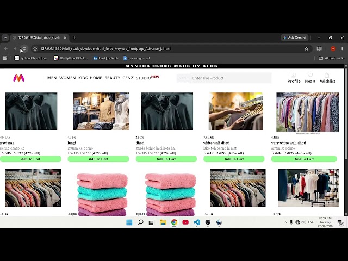Screen dimensions: 348x261
Task: Open the STUDIO NEW menu
Action: pyautogui.click(x=147, y=78)
